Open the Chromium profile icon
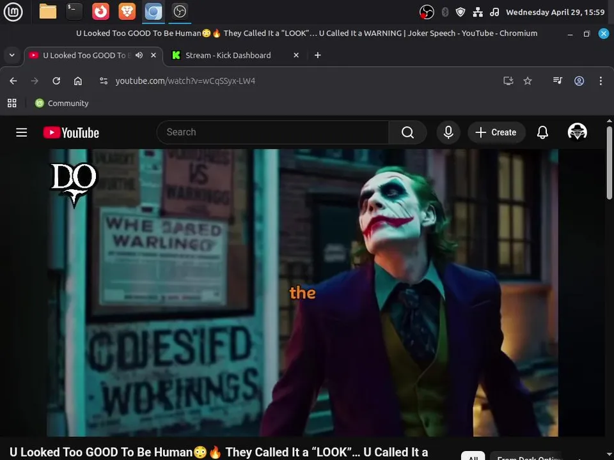The width and height of the screenshot is (614, 460). pyautogui.click(x=579, y=81)
